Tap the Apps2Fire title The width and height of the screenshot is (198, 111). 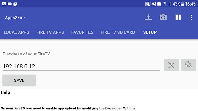click(15, 18)
